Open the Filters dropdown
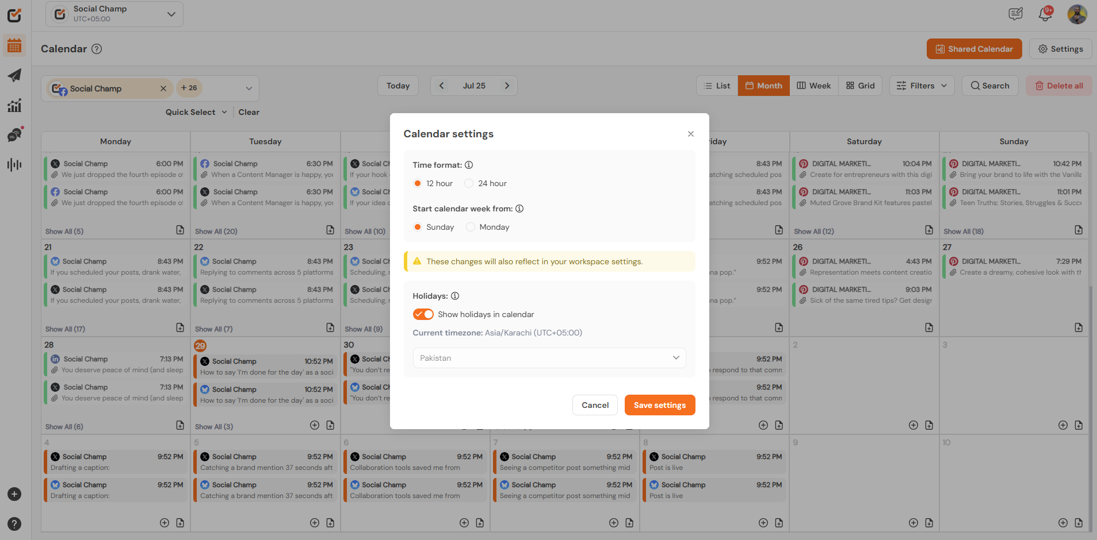Image resolution: width=1097 pixels, height=540 pixels. click(x=922, y=86)
